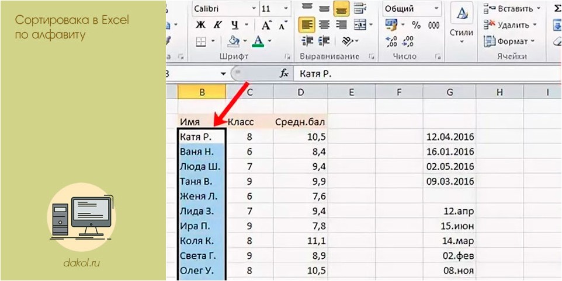Image resolution: width=562 pixels, height=281 pixels.
Task: Select the cell Света Г.
Action: 202,257
